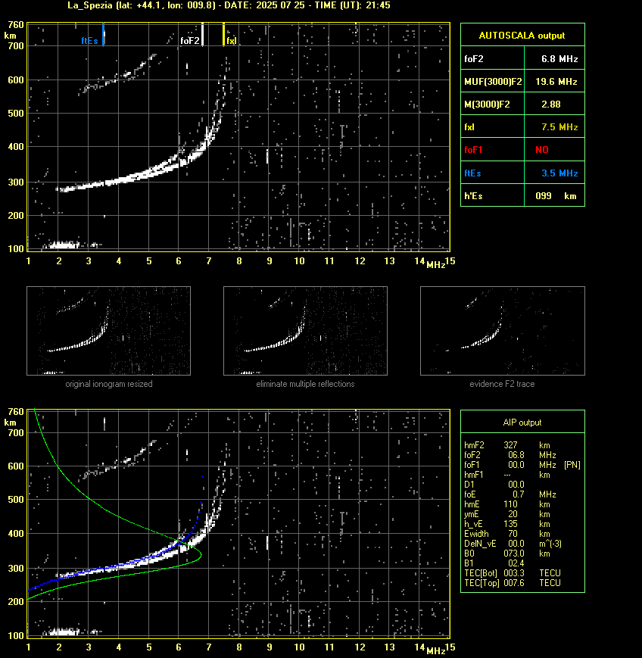642x658 pixels.
Task: Open the 'eliminate multiple reflections' thumbnail
Action: 305,331
